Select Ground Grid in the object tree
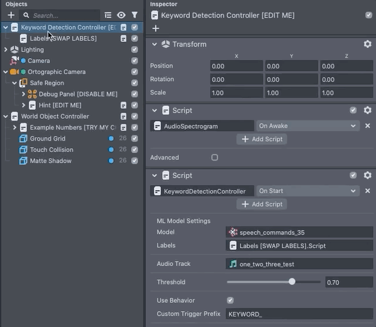The width and height of the screenshot is (376, 327). click(48, 139)
